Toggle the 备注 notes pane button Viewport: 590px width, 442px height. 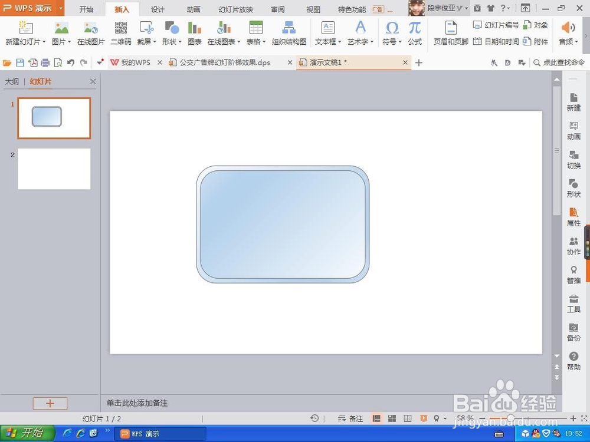tap(350, 418)
